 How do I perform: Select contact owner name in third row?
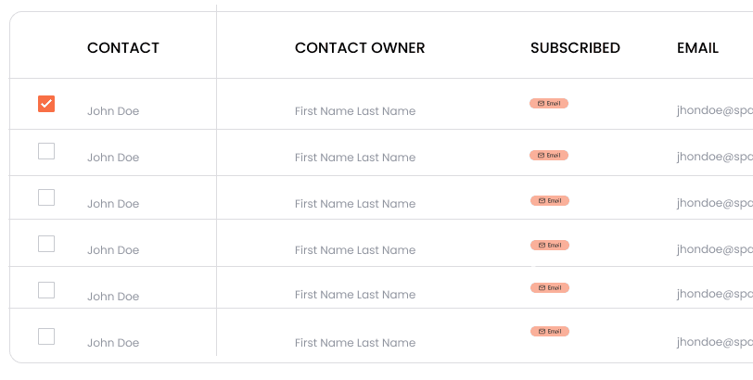click(355, 203)
